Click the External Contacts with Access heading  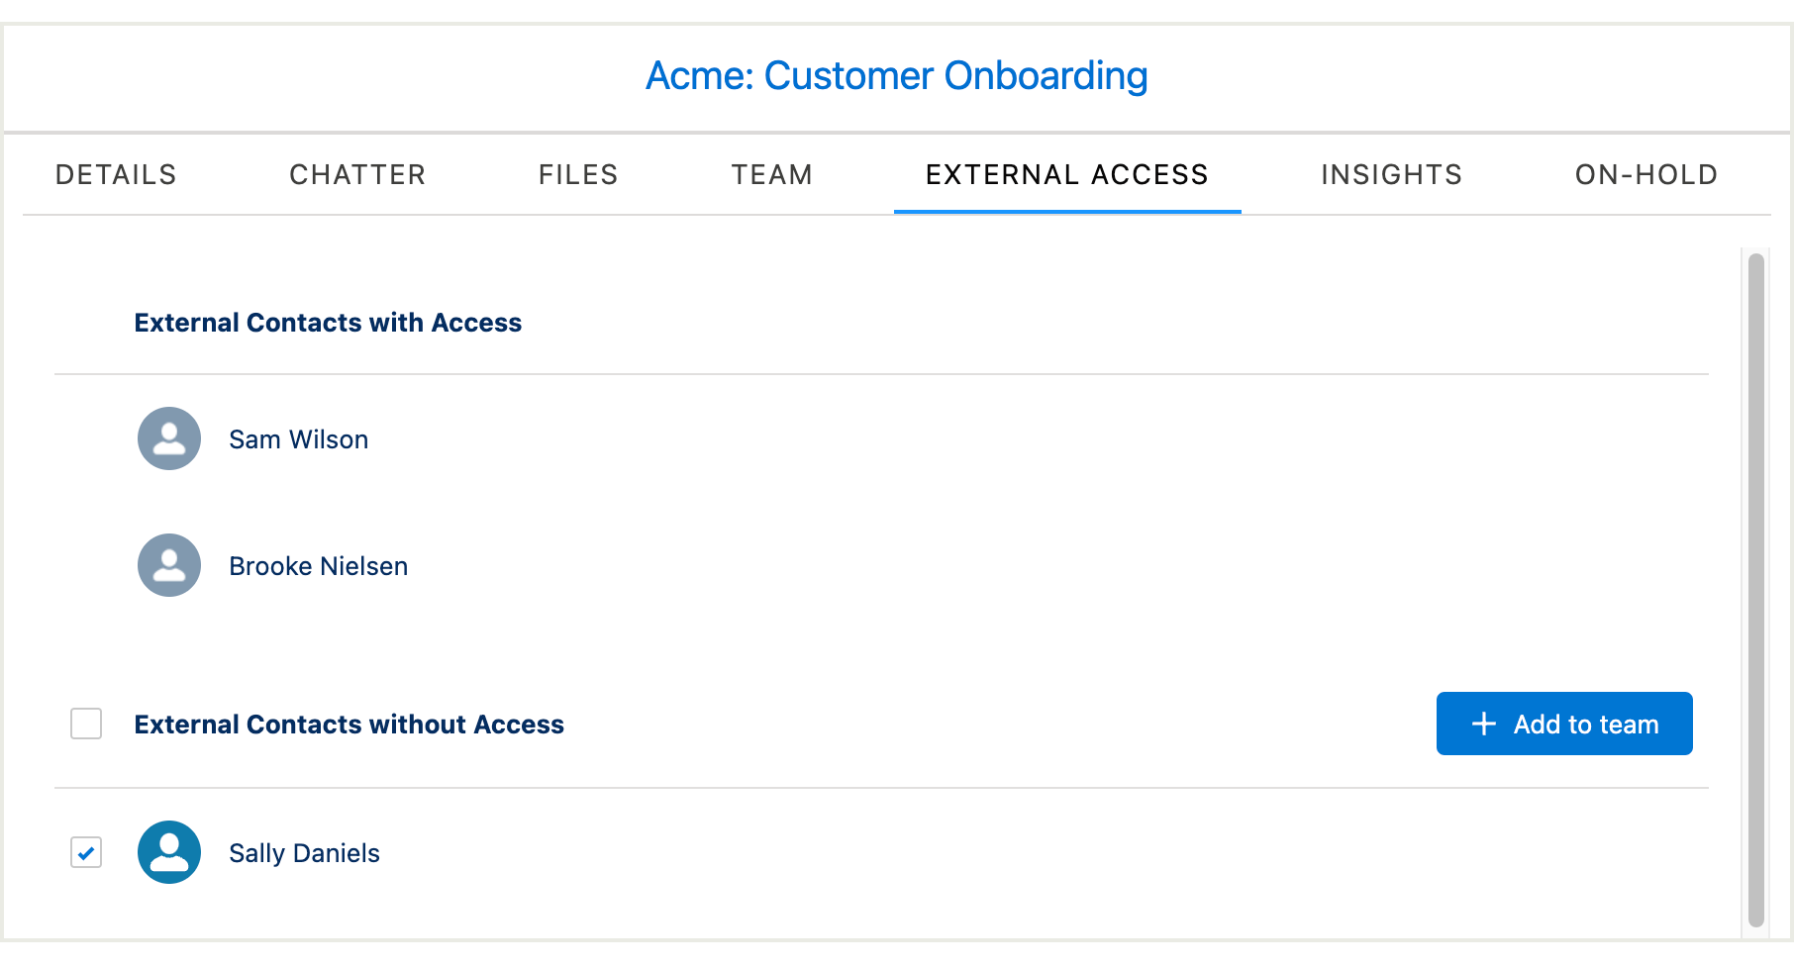click(328, 322)
